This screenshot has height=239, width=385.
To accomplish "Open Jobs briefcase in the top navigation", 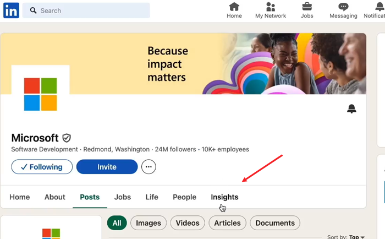I will click(x=307, y=10).
